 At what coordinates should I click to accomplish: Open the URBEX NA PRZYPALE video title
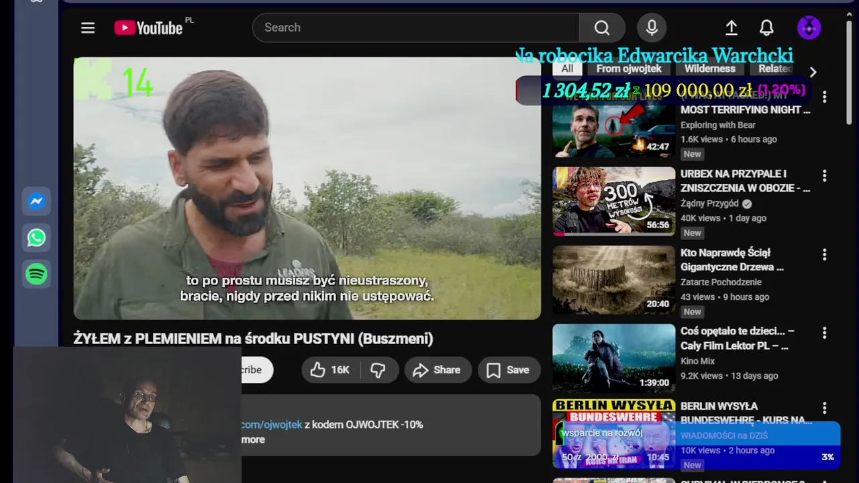(745, 181)
